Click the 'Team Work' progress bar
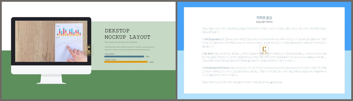 pyautogui.click(x=124, y=56)
